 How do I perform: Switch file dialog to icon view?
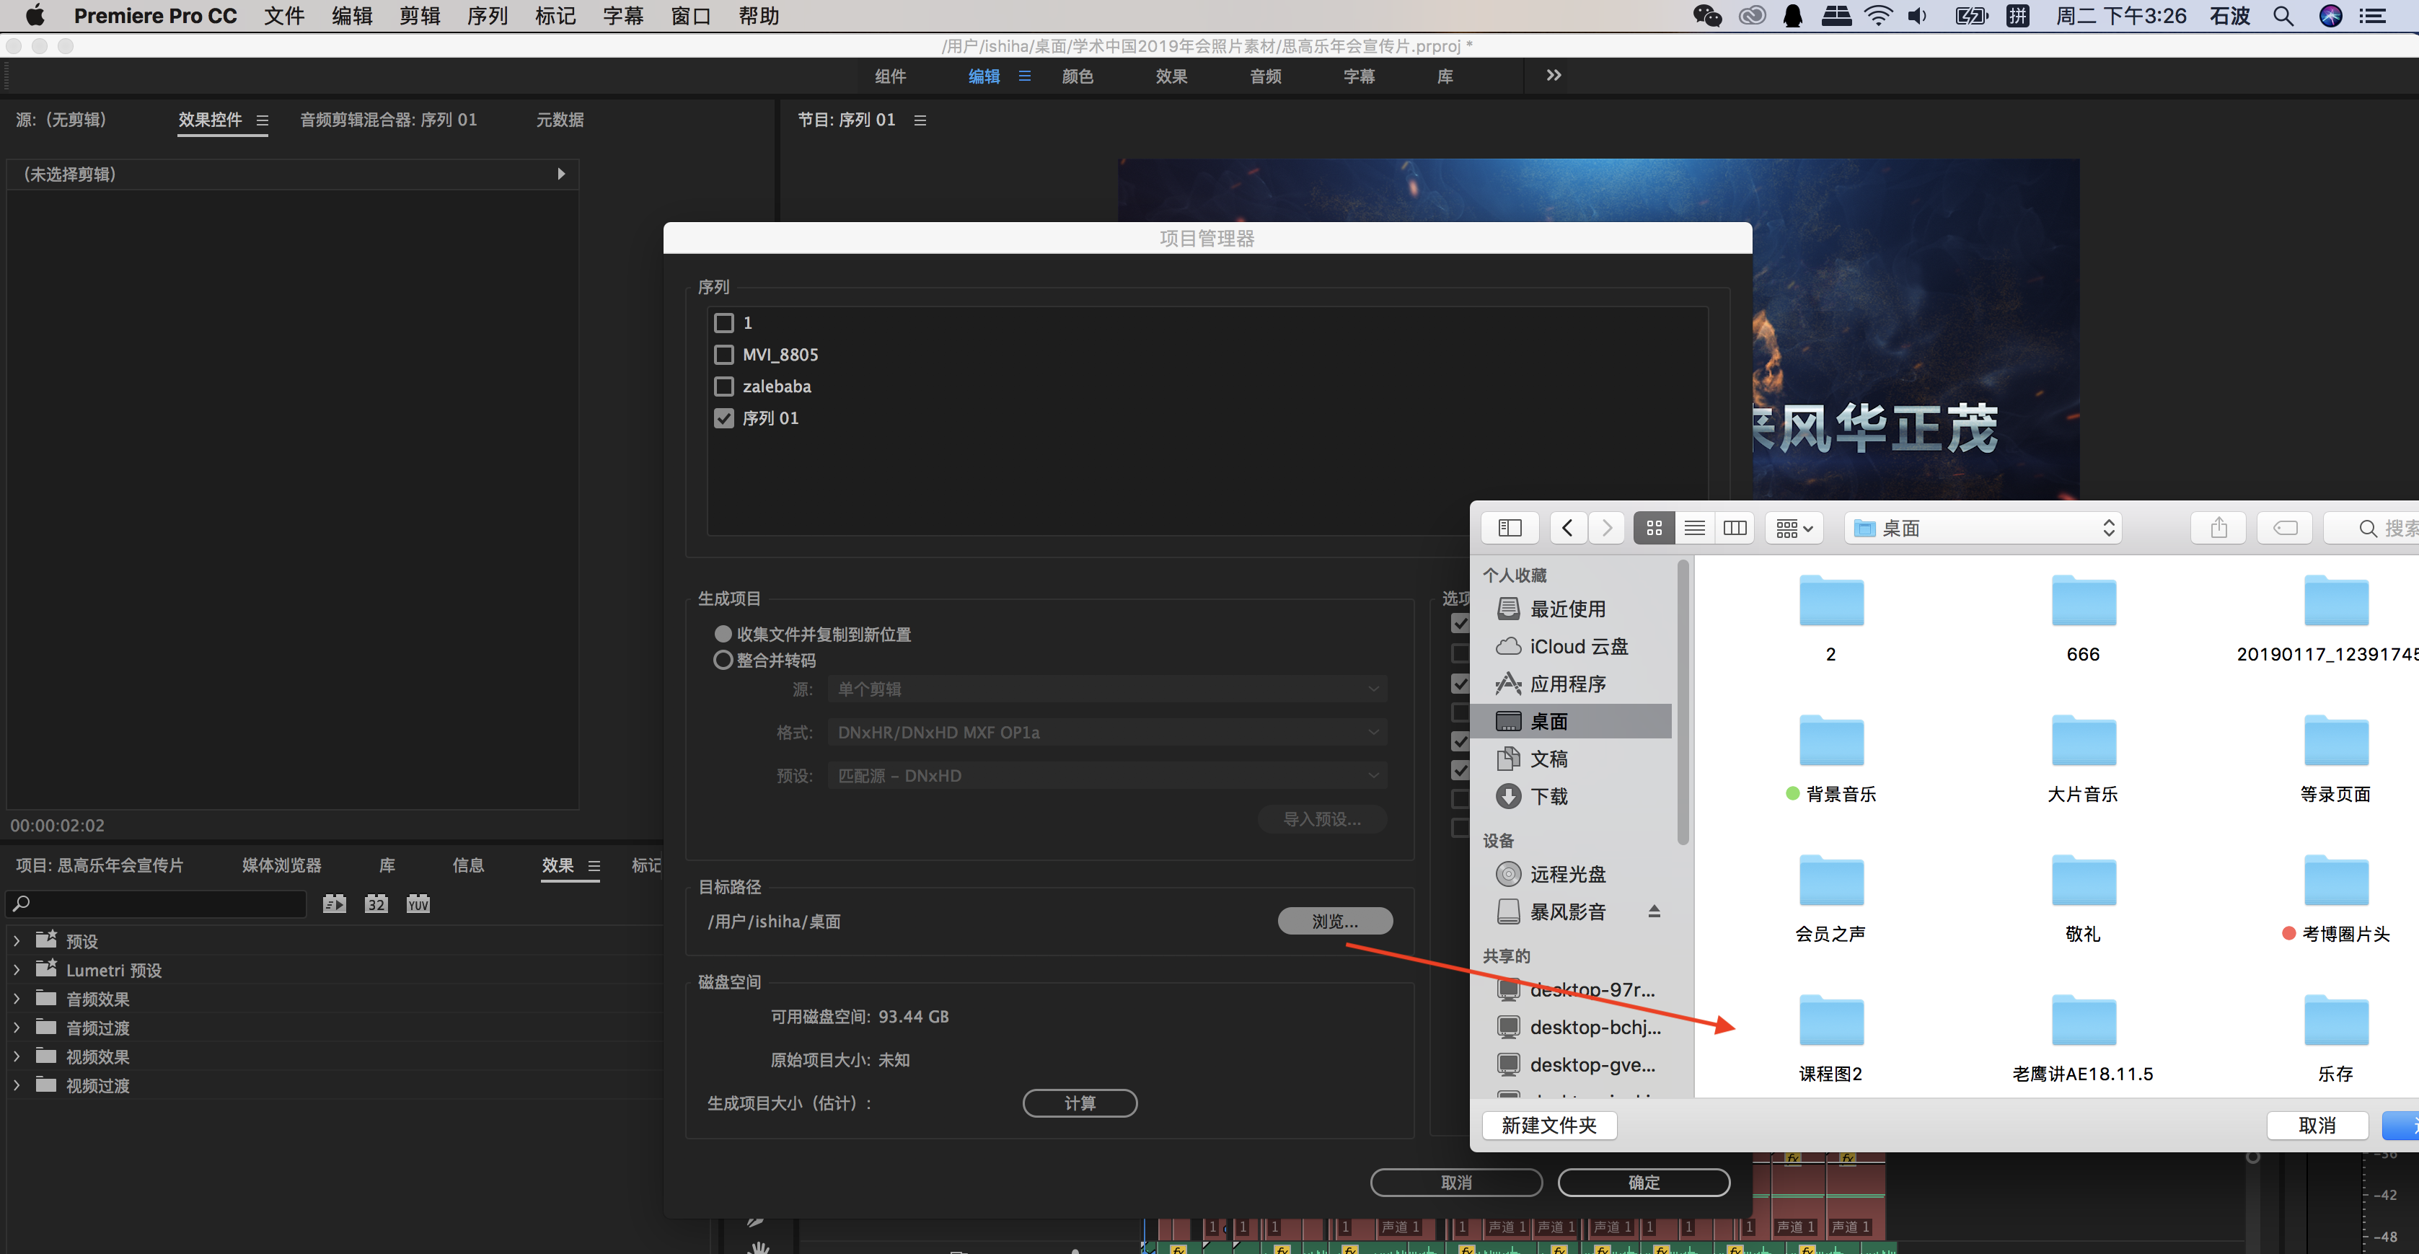[x=1654, y=529]
